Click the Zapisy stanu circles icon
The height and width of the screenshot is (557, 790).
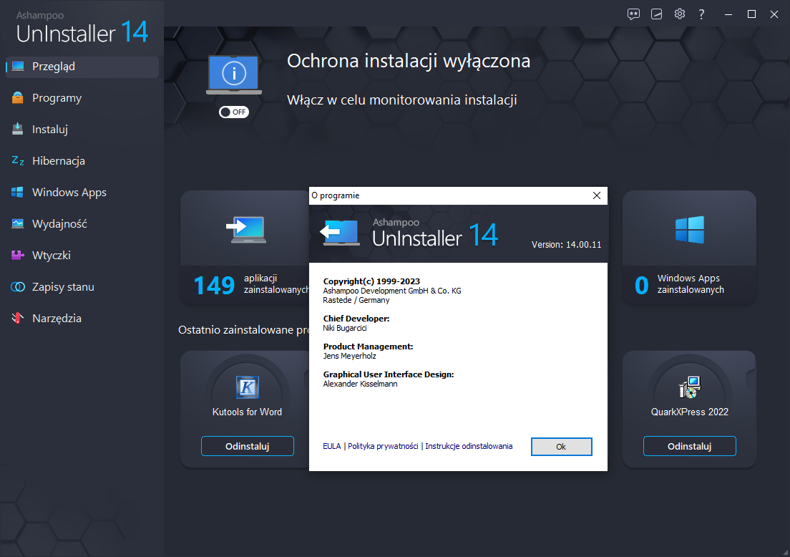point(18,287)
